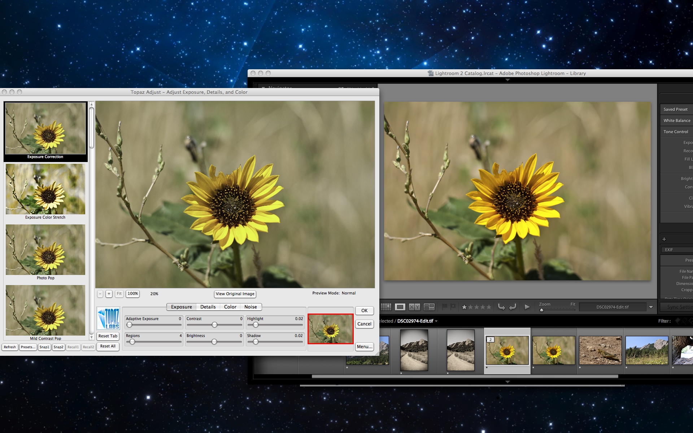
Task: Open DSC02974-Edit.tif filmstrip path dropdown
Action: pyautogui.click(x=436, y=321)
